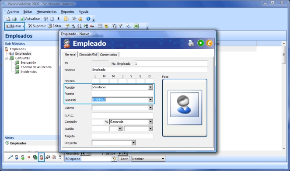Open the Herramientas menu
Screen dimensions: 290x171
47,11
